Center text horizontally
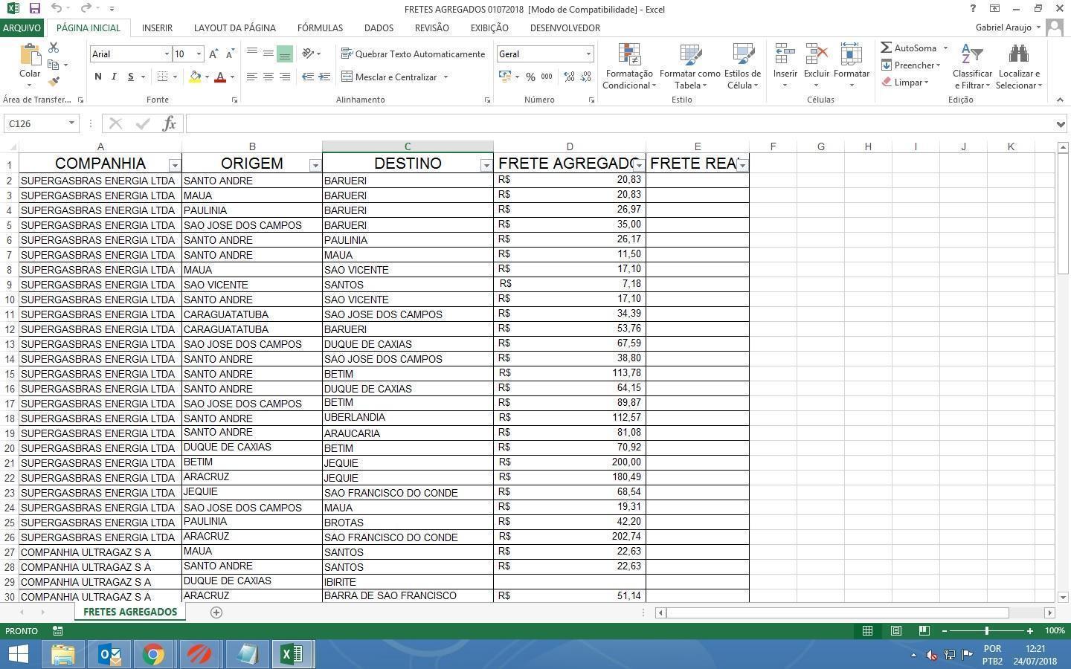Viewport: 1071px width, 669px height. [x=268, y=77]
